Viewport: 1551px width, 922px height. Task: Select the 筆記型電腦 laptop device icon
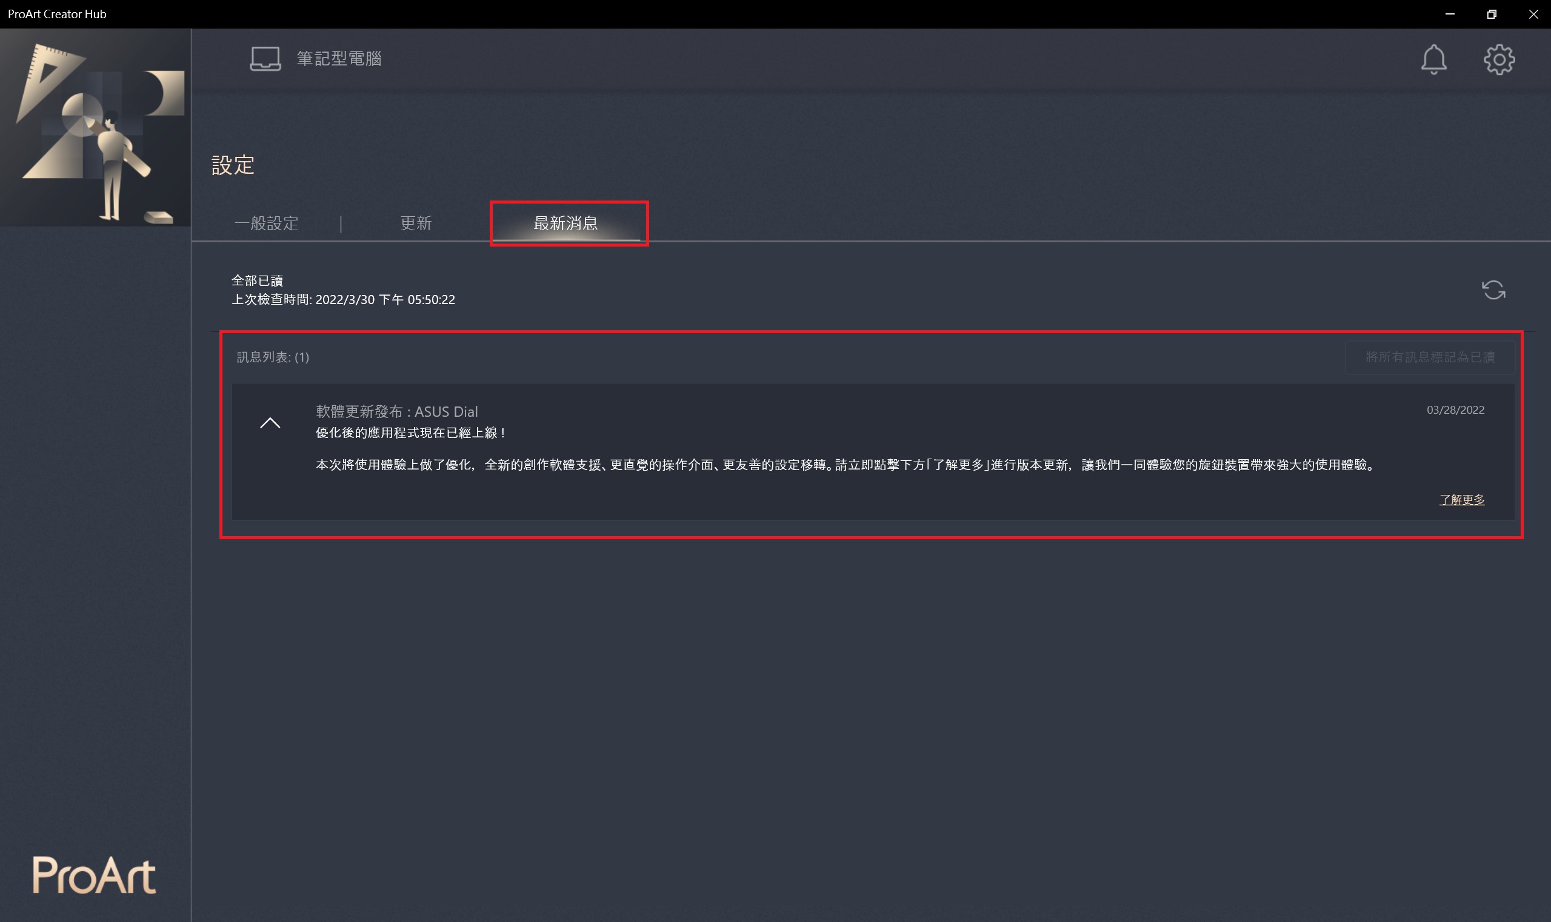click(265, 58)
